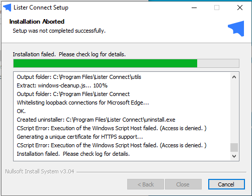The width and height of the screenshot is (252, 196).
Task: Click the scrollbar thumb in log box
Action: (x=234, y=147)
